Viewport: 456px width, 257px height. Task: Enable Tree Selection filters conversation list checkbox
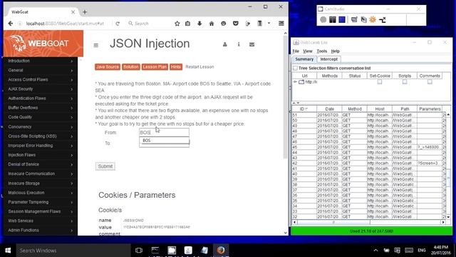point(295,69)
